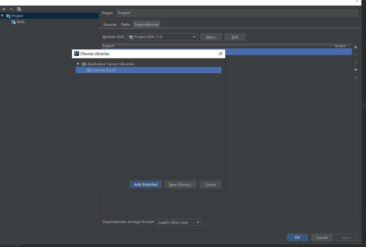Click the remove dependency minus icon
Image resolution: width=366 pixels, height=247 pixels.
click(x=356, y=55)
